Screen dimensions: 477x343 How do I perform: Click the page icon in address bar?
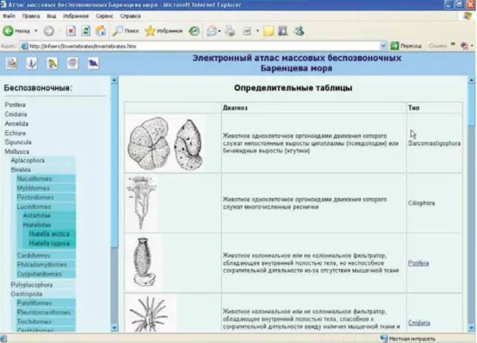(x=25, y=46)
